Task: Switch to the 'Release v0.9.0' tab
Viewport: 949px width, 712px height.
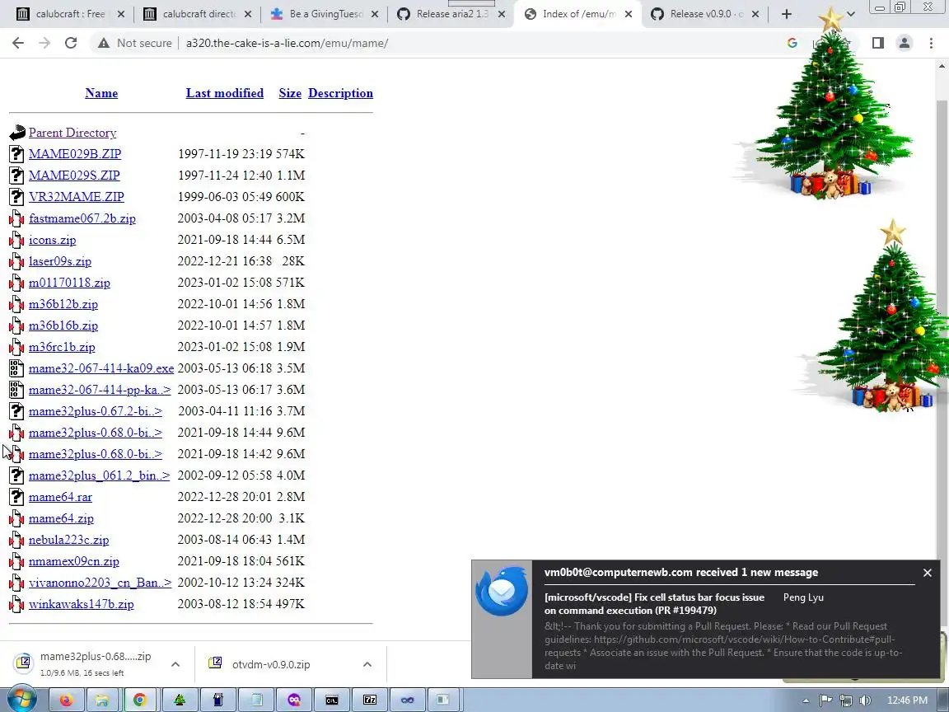Action: coord(705,14)
